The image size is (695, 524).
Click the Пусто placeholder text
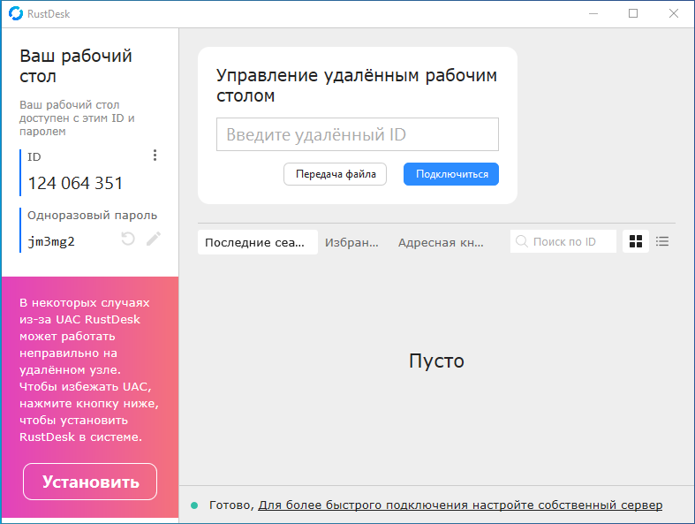(436, 361)
